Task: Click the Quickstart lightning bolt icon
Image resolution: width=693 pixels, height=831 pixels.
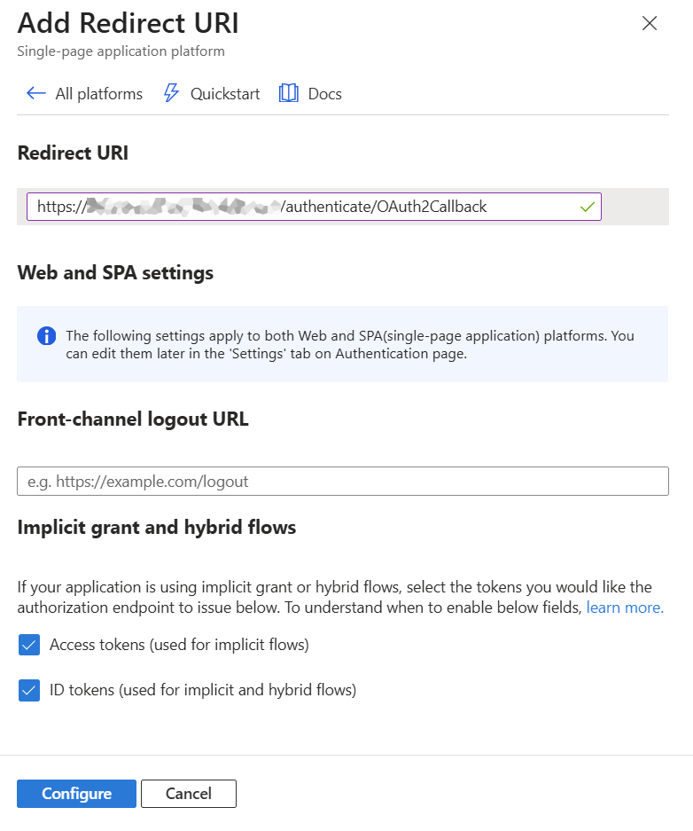Action: pos(172,93)
